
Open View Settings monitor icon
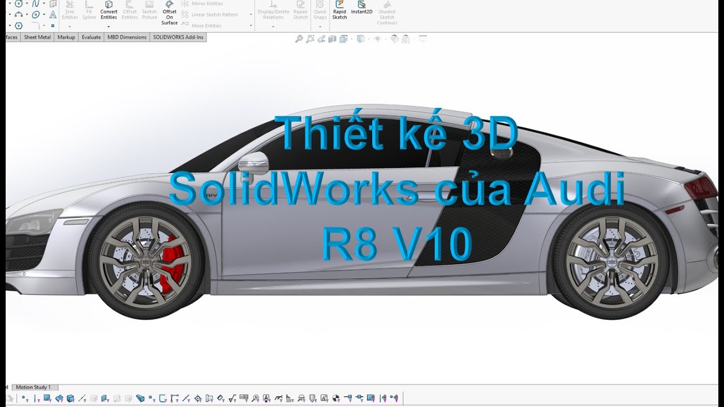[423, 39]
